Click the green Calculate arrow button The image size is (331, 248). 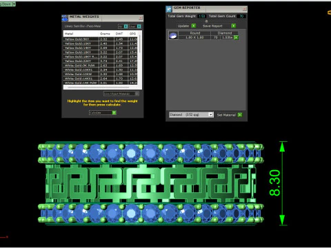click(114, 113)
